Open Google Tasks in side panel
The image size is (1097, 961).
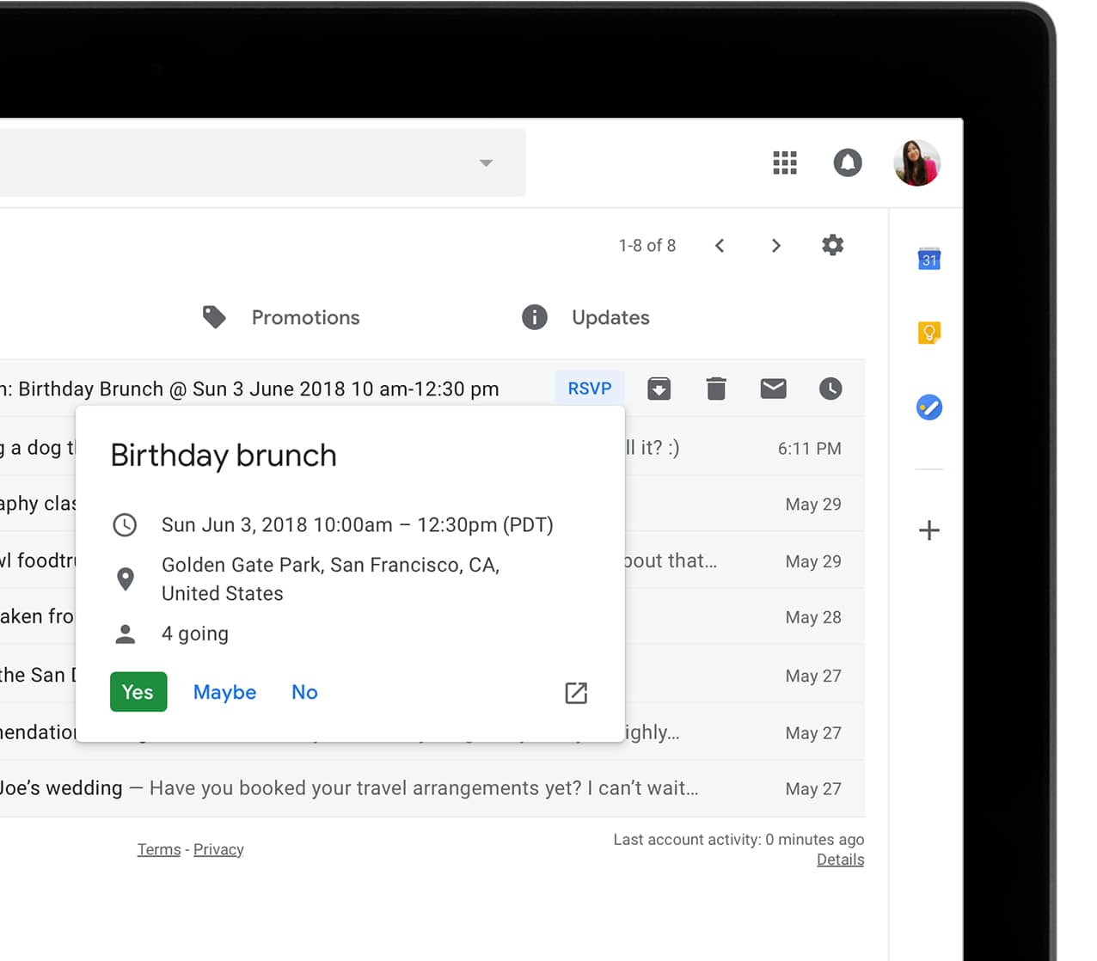(928, 407)
